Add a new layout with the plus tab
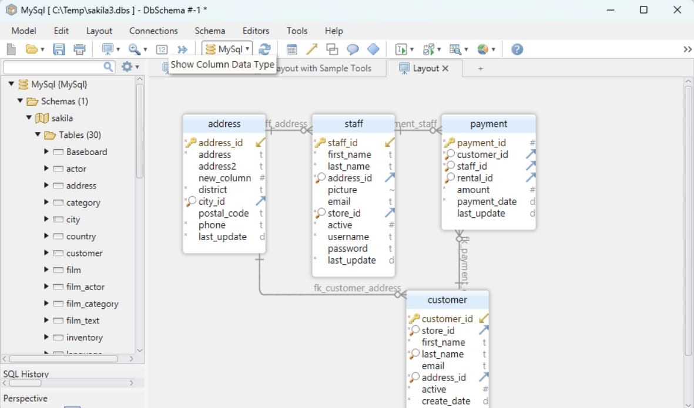 click(480, 69)
